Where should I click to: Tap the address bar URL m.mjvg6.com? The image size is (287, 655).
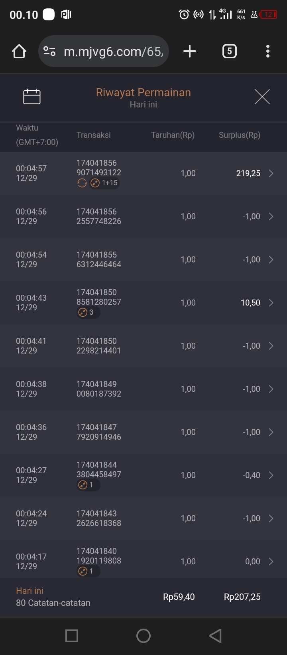coord(113,52)
